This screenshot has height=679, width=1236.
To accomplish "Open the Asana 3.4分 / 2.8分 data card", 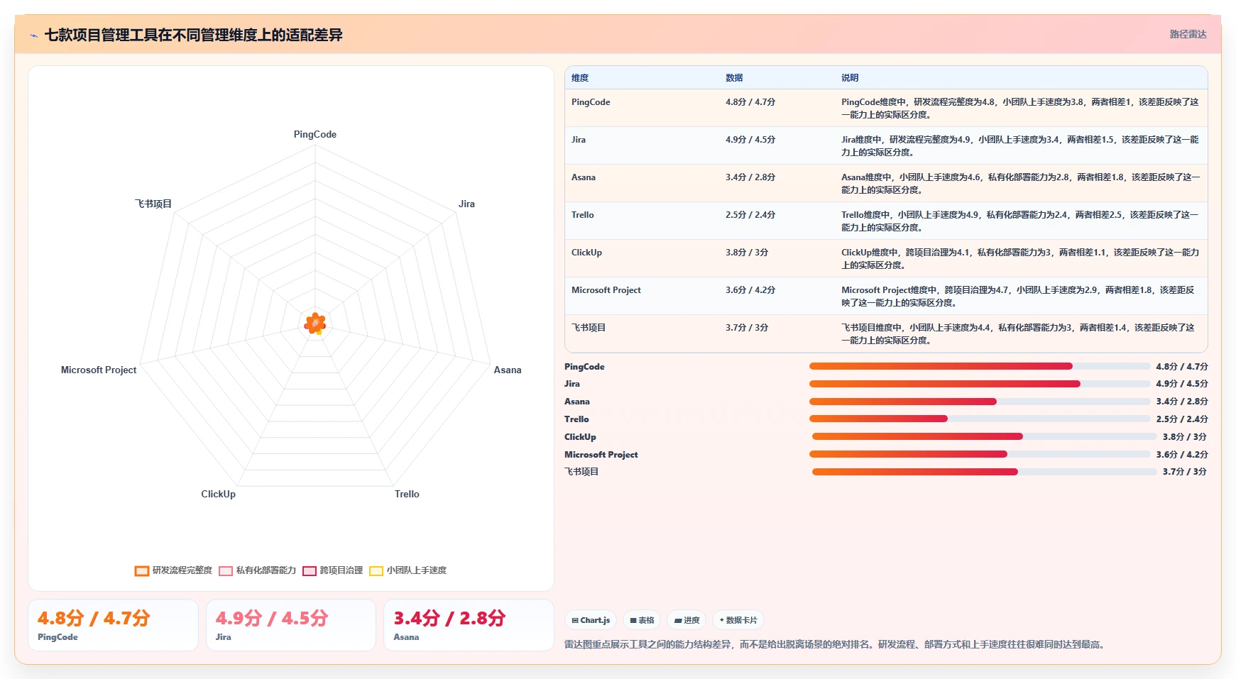I will [x=469, y=625].
